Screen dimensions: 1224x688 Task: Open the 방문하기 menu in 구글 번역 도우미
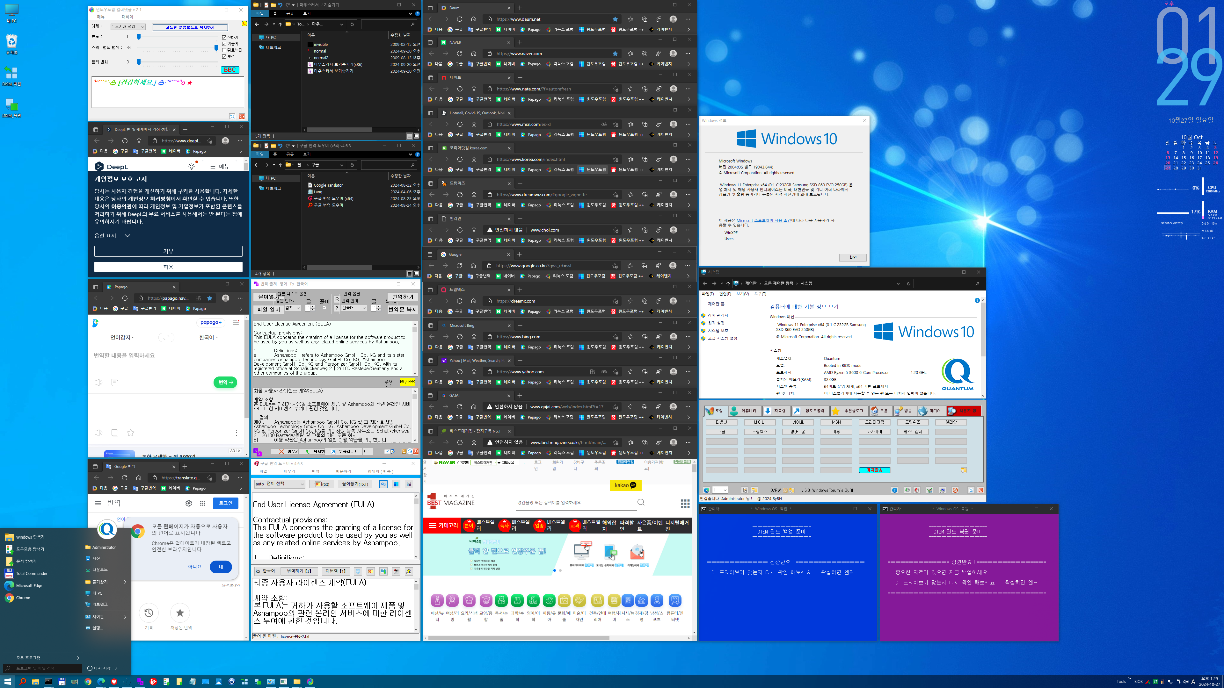tap(344, 471)
